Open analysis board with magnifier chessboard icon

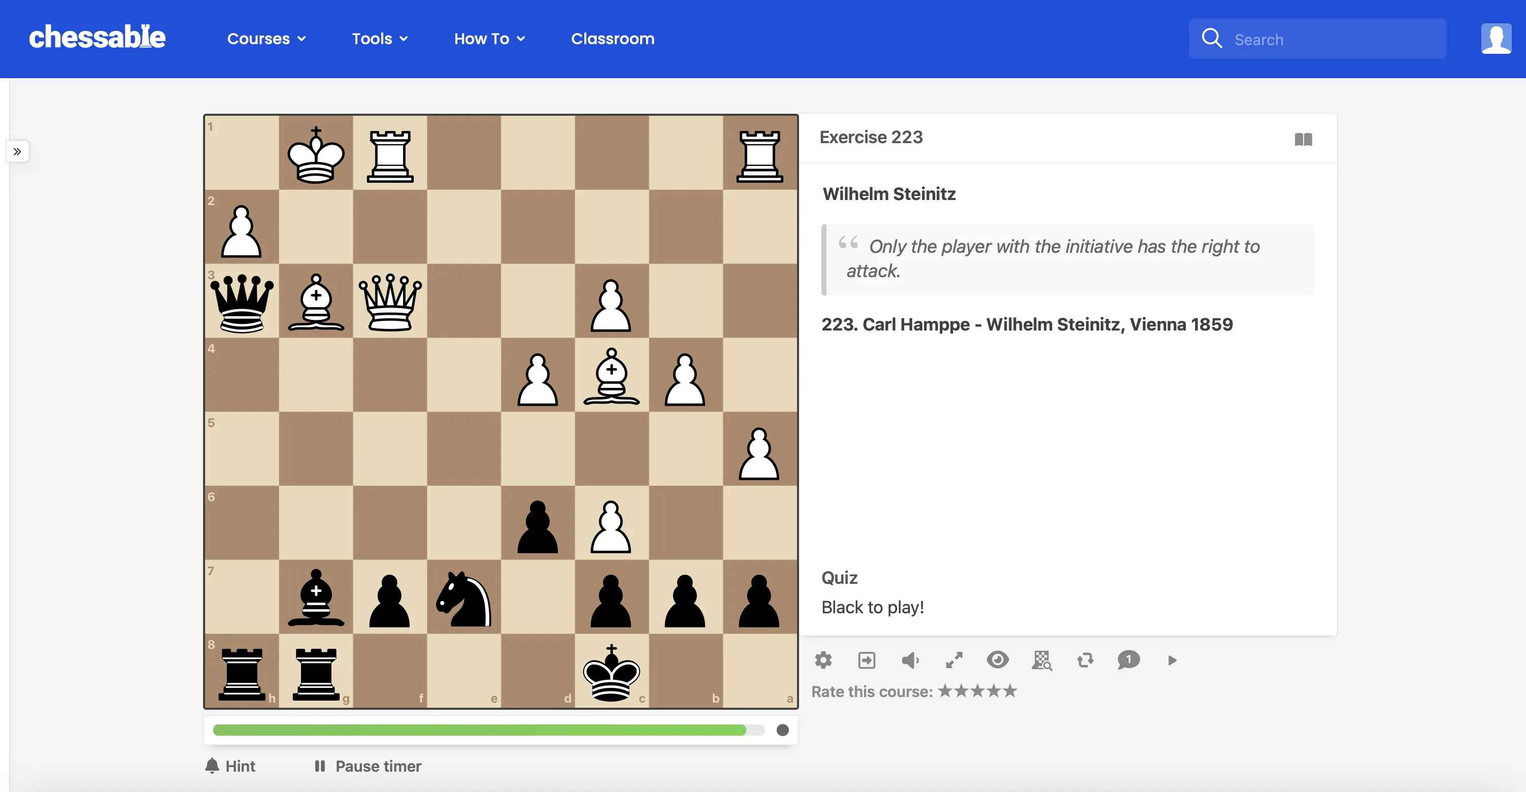tap(1041, 660)
